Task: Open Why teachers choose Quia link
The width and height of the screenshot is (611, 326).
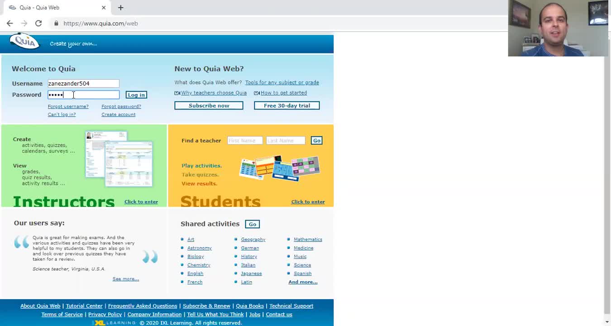Action: point(214,93)
